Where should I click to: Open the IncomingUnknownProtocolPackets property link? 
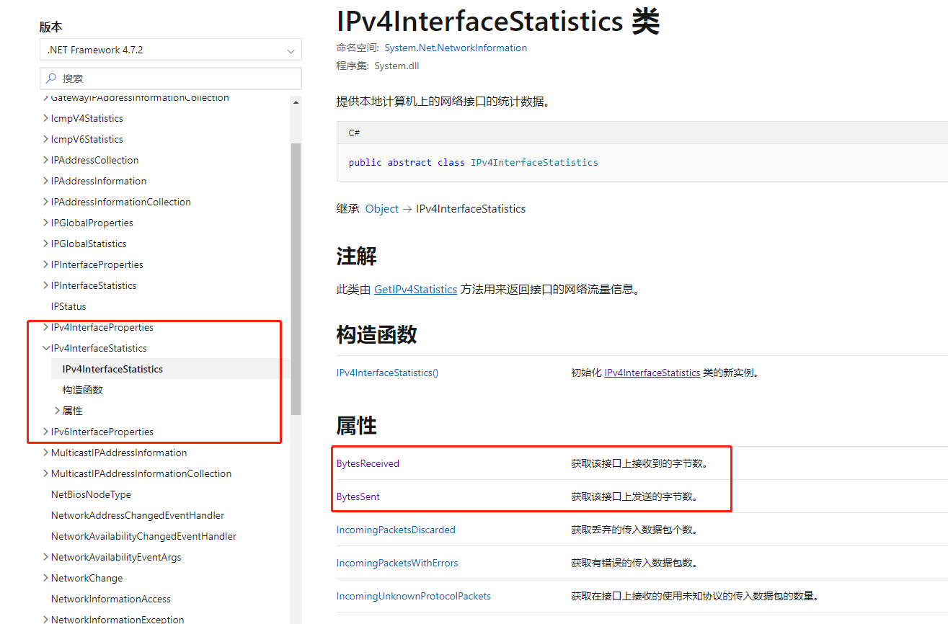(x=414, y=596)
